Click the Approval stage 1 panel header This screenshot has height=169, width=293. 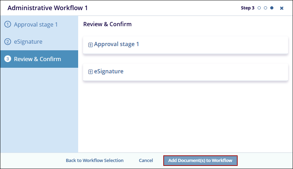pyautogui.click(x=116, y=44)
